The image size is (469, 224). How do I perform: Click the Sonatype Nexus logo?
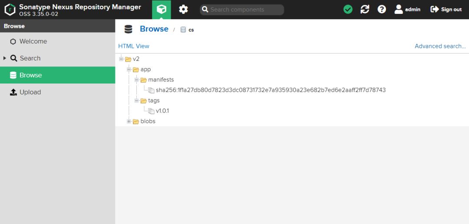click(x=10, y=10)
